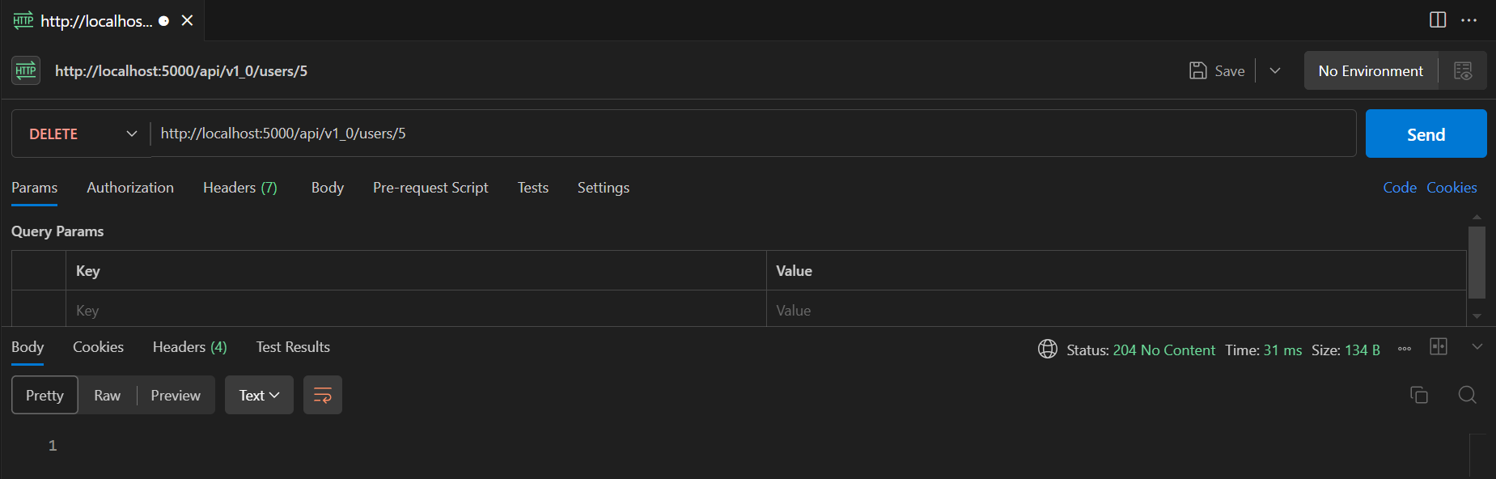This screenshot has width=1496, height=479.
Task: Click the globe network information icon
Action: [1048, 349]
